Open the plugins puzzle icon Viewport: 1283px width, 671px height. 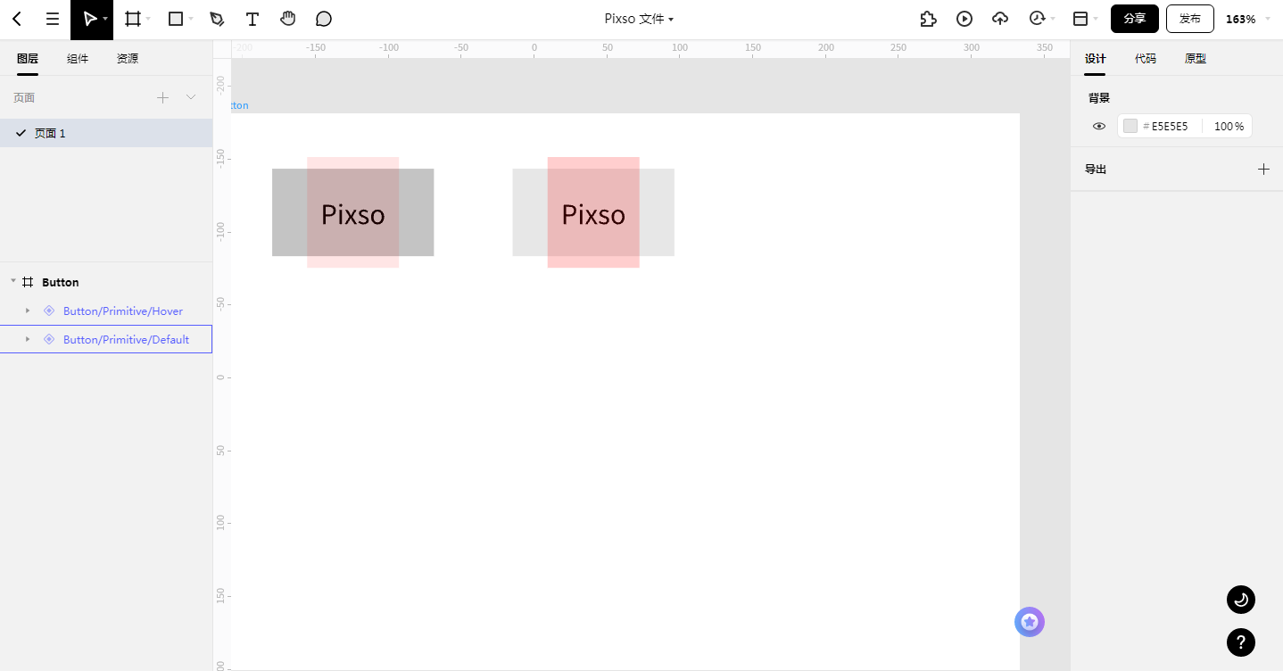[929, 19]
